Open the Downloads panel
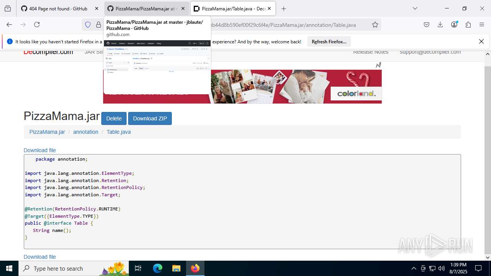This screenshot has height=276, width=491. point(440,25)
